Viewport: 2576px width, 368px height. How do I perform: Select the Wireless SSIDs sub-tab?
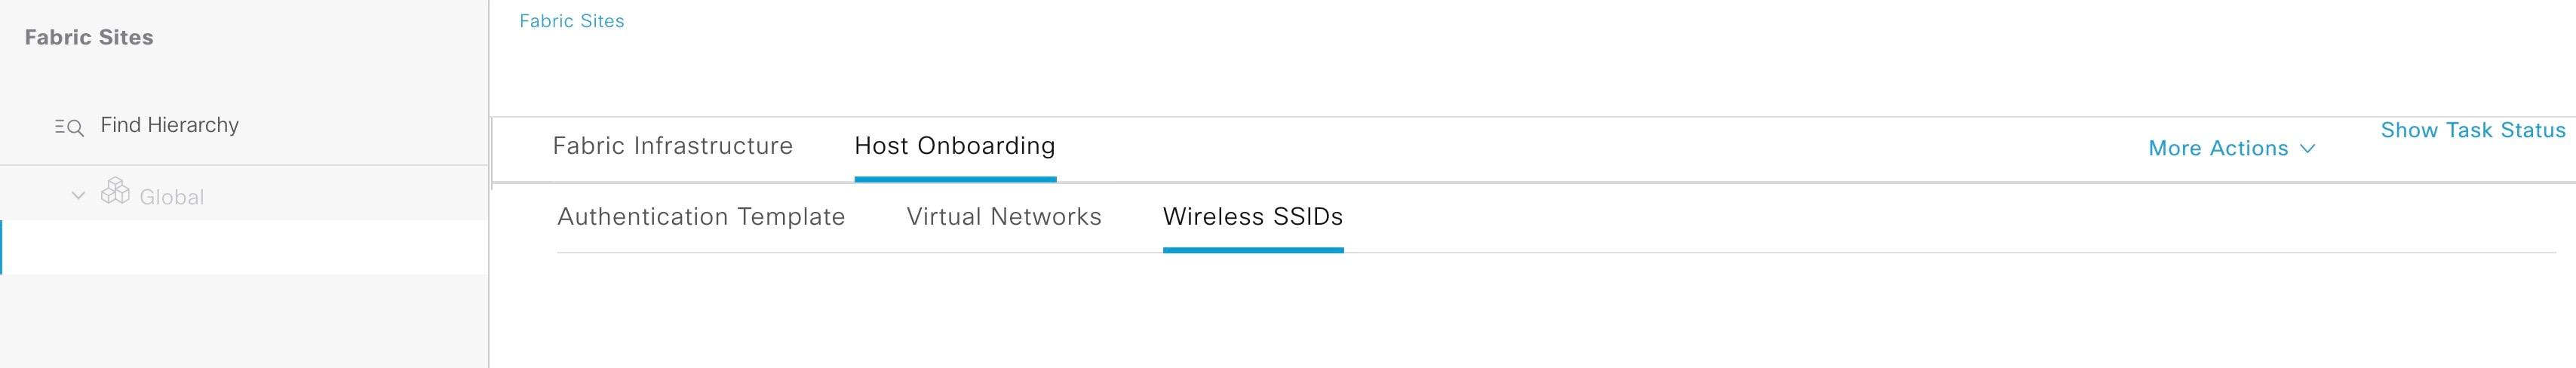1252,217
